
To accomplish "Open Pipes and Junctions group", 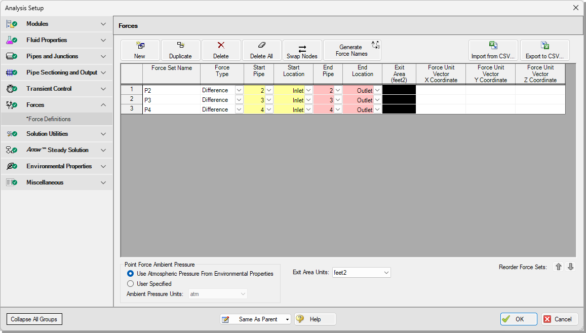I will (57, 56).
